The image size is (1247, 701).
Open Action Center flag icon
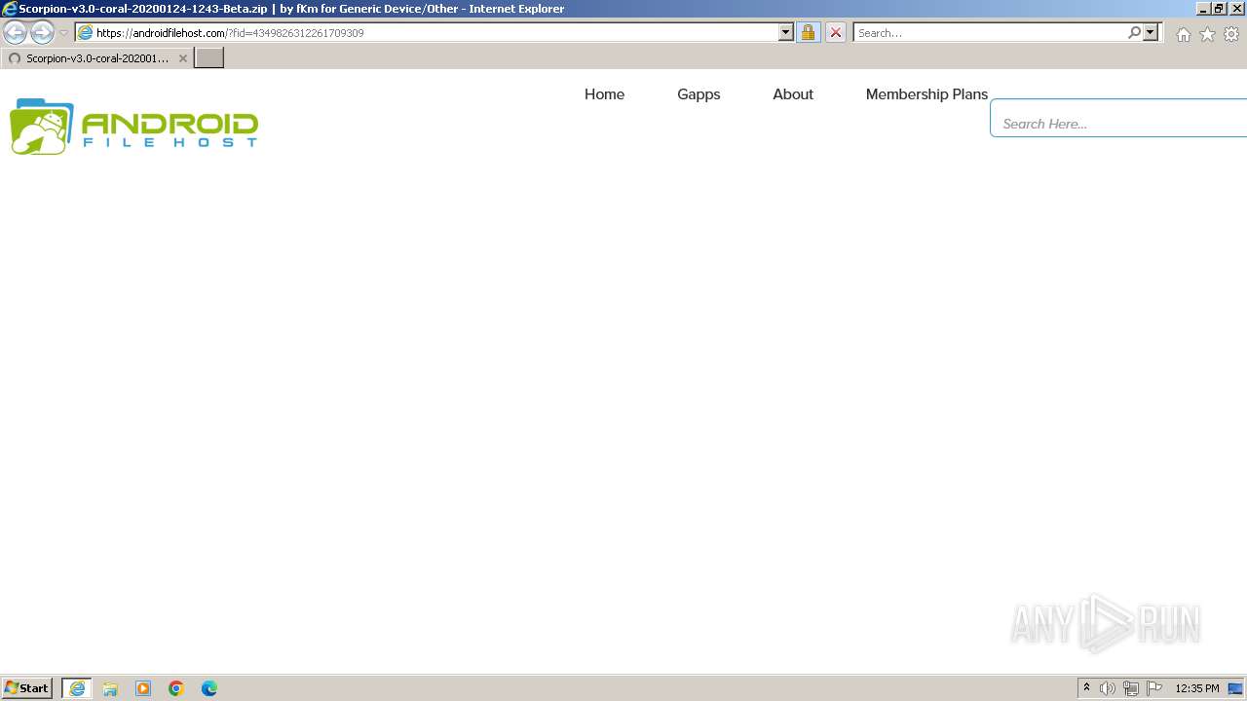[1154, 688]
